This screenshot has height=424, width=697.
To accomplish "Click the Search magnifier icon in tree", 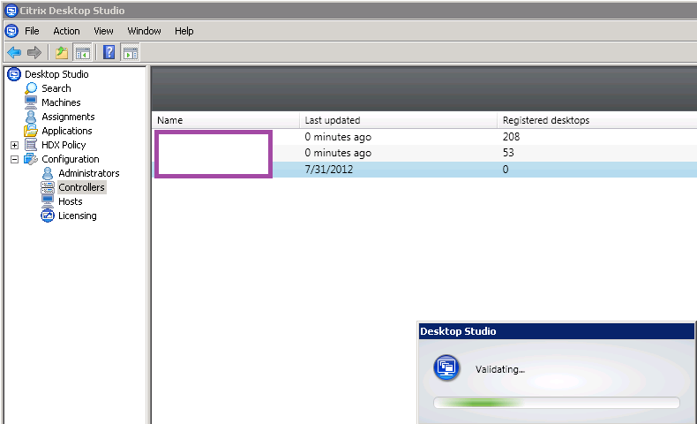I will [31, 88].
